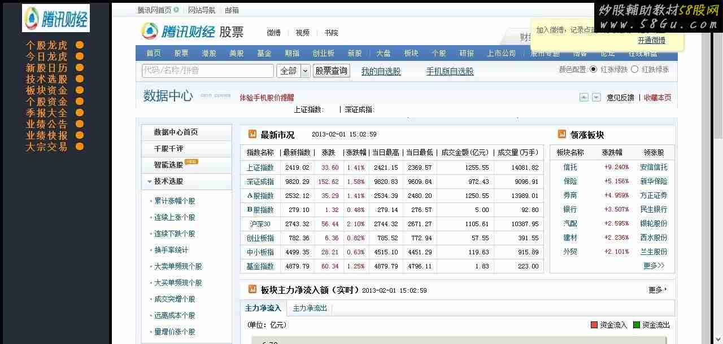Click the small up-arrow icon left of 意见反馈
Screen dimensions: 723x344
coord(584,97)
